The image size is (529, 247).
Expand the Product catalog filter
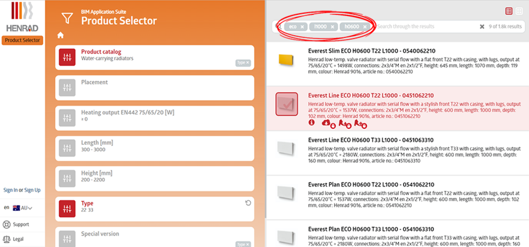[x=155, y=57]
